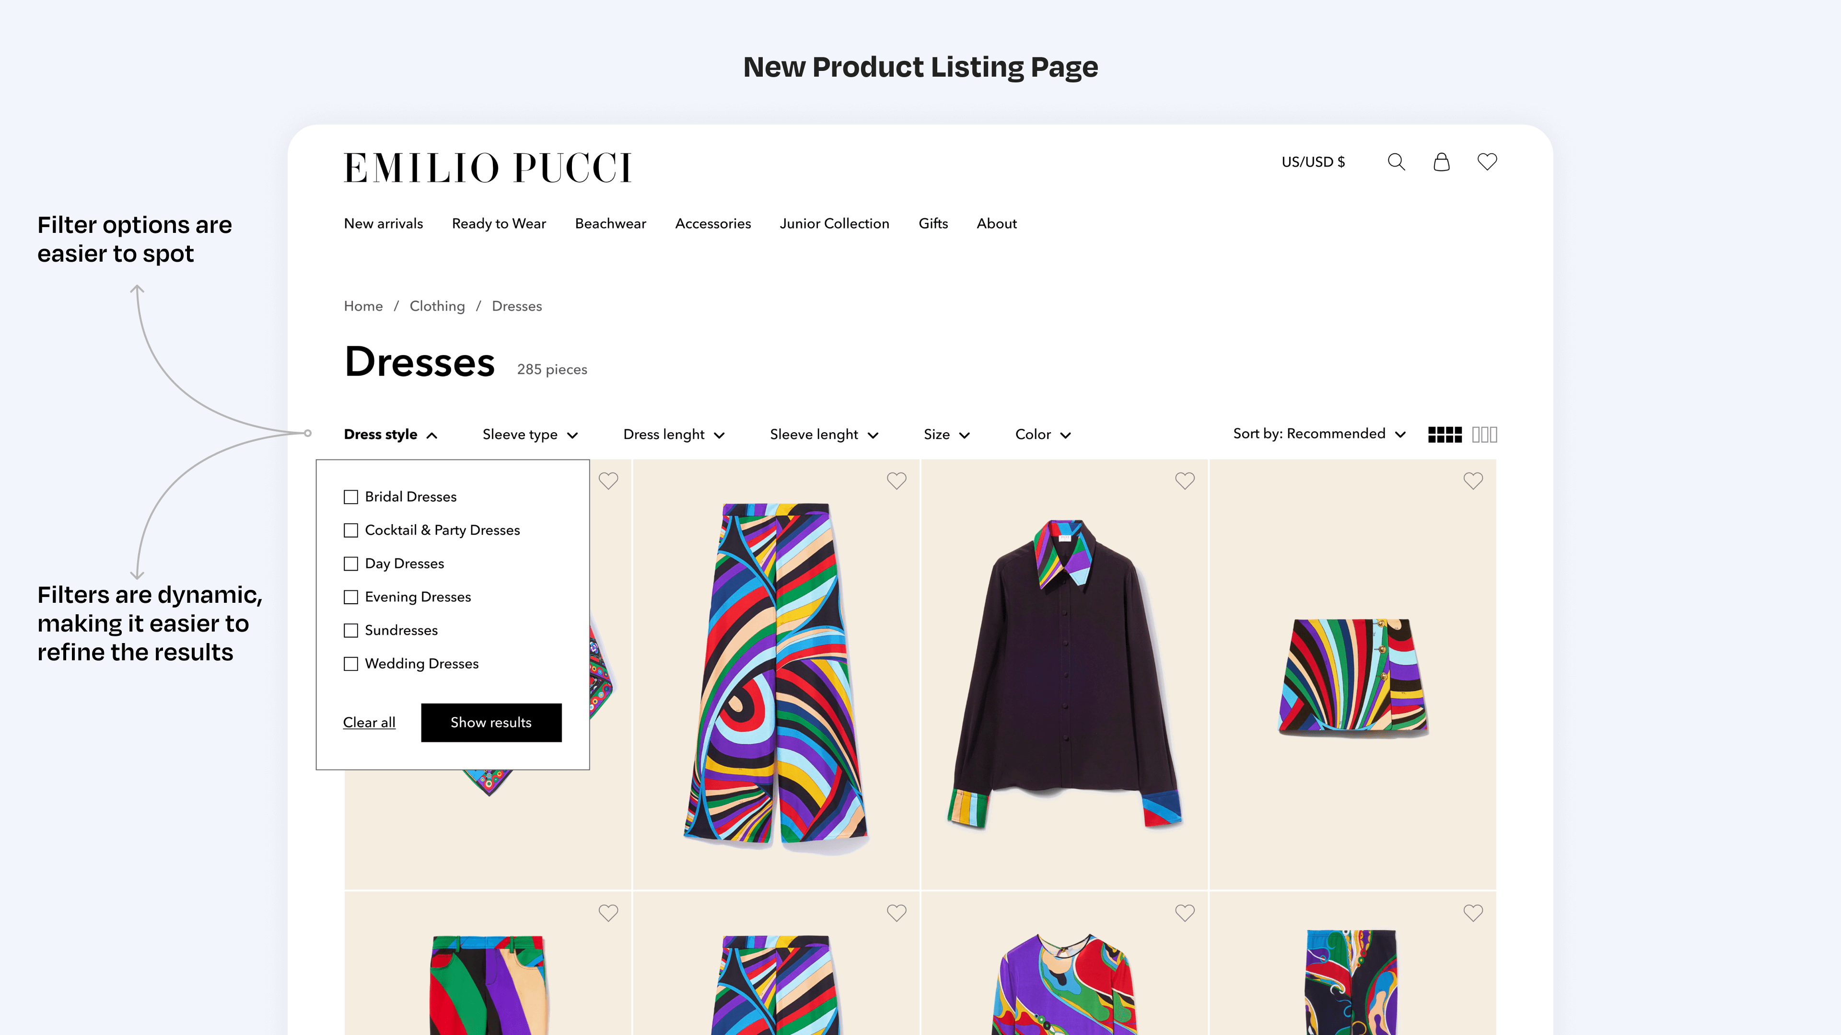Click the search icon in the header
The image size is (1841, 1035).
tap(1396, 162)
